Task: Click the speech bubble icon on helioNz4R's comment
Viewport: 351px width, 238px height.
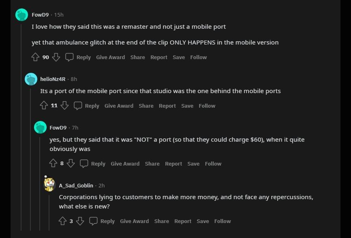Action: (78, 106)
